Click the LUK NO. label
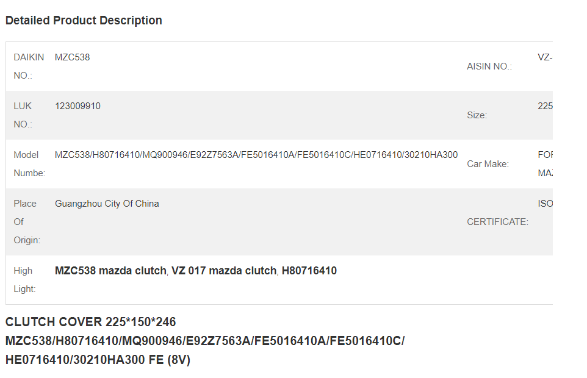Viewport: 587px width, 378px height. coord(23,115)
